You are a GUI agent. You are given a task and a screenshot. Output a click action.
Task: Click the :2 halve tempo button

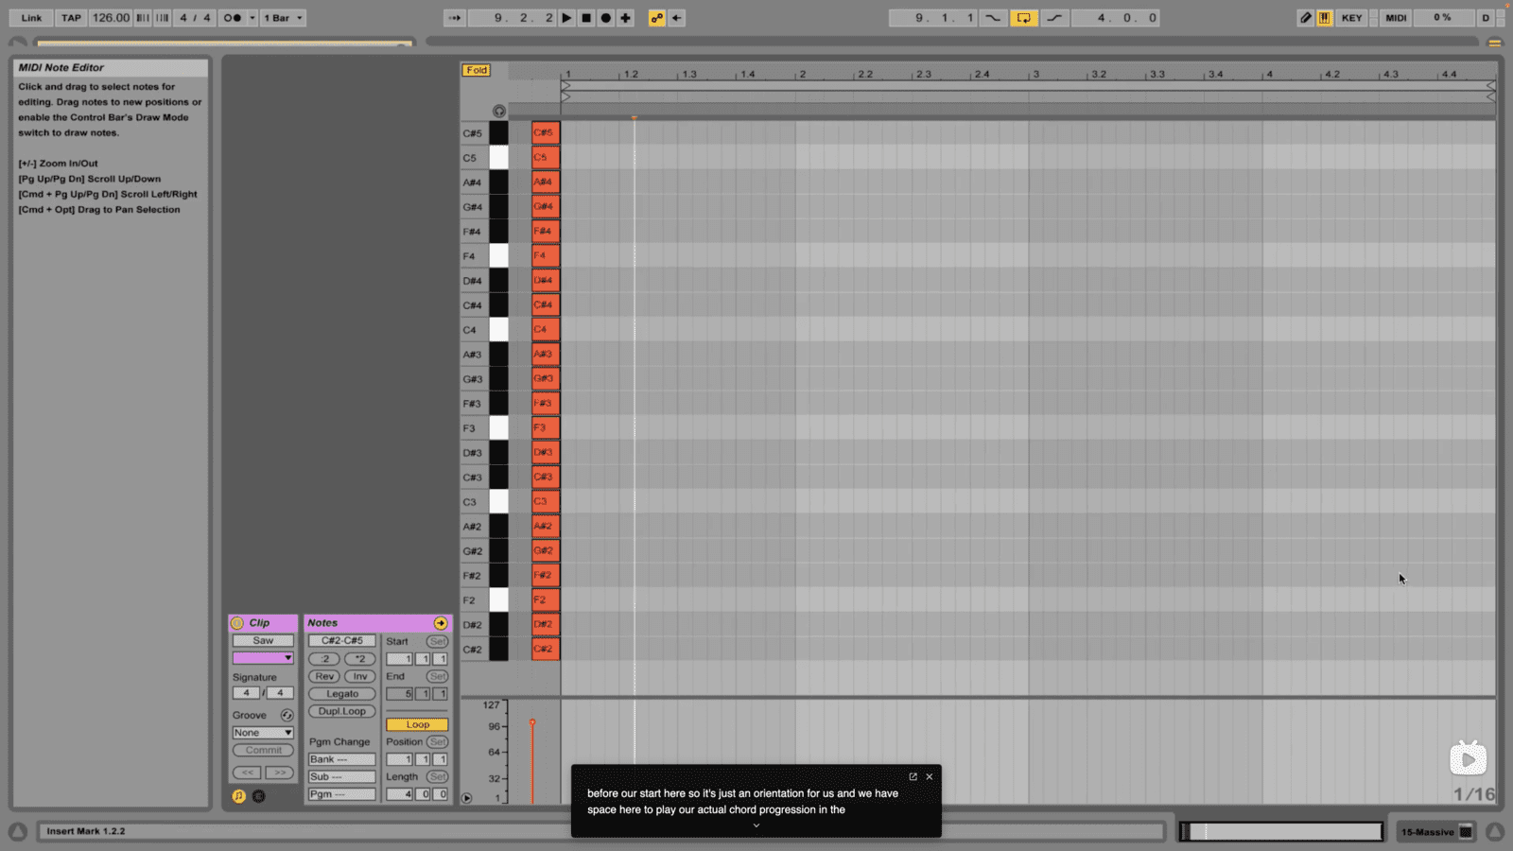pos(324,659)
